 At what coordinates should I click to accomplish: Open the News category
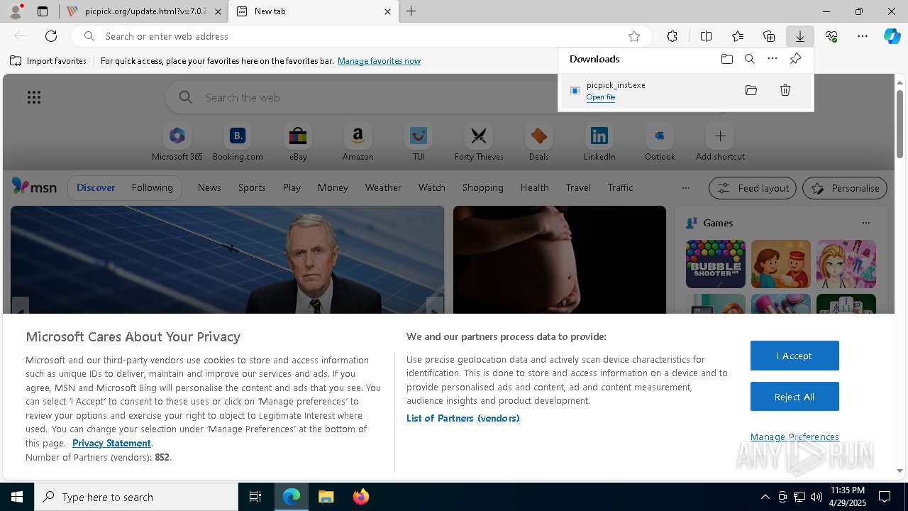pyautogui.click(x=209, y=187)
